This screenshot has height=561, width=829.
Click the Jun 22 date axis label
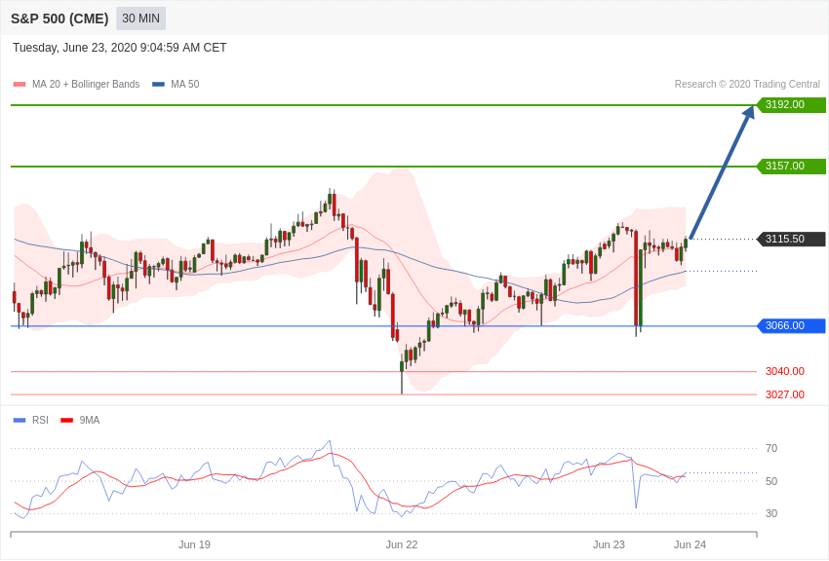pos(401,544)
